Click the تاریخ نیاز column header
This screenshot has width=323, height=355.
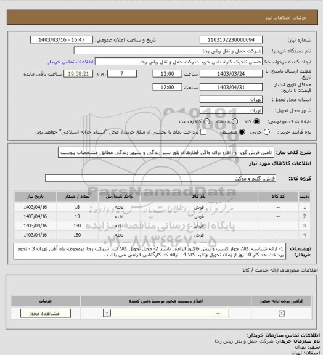(35, 197)
